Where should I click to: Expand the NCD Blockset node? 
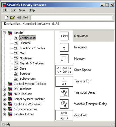click(x=4, y=94)
